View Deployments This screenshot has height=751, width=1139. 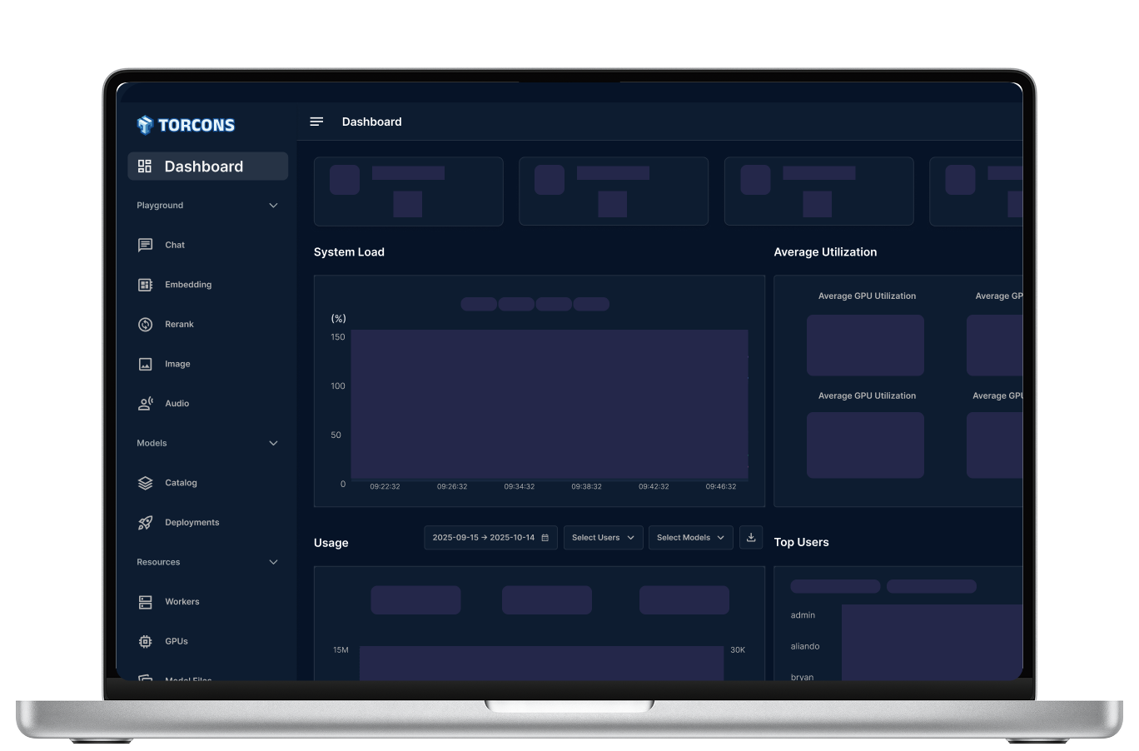191,522
